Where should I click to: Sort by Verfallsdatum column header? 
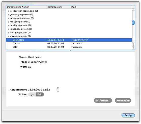pyautogui.click(x=59, y=7)
